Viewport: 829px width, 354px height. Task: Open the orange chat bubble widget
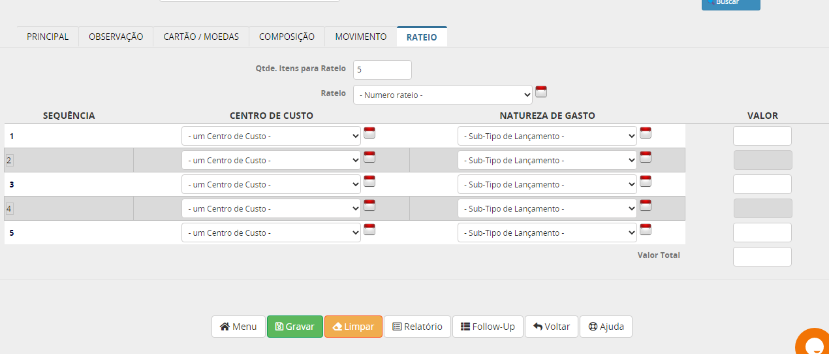[x=813, y=343]
